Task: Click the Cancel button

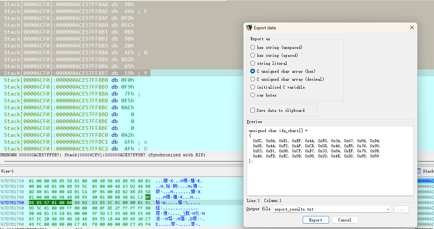Action: tap(344, 220)
